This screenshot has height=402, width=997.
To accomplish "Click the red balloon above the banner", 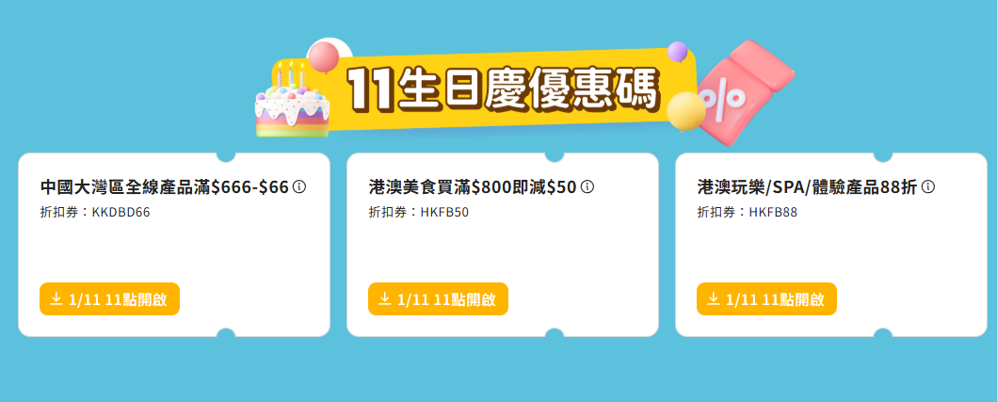I will [324, 56].
